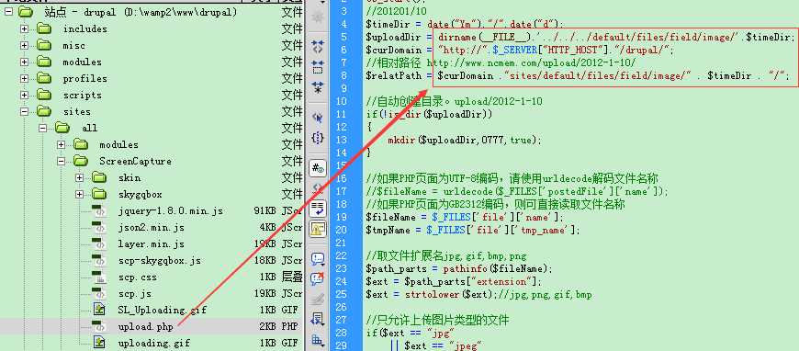Click the ScreenCapture folder icon
The image size is (799, 351).
pos(81,161)
